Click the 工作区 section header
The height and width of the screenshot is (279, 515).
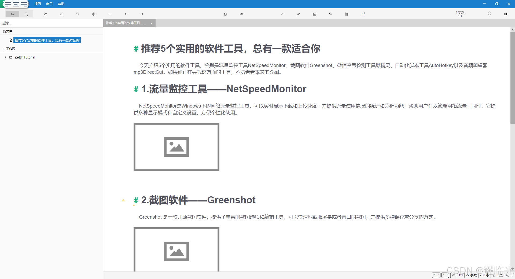click(x=9, y=49)
